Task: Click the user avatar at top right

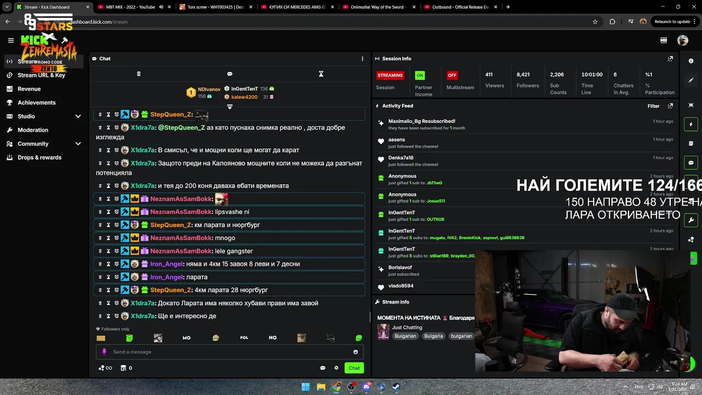Action: point(683,40)
